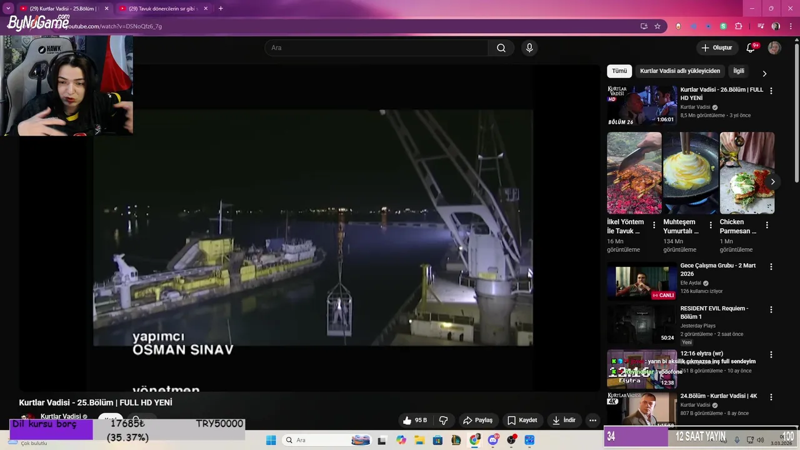Close the Tavuk dönercilerin tab
800x450 pixels.
[206, 9]
